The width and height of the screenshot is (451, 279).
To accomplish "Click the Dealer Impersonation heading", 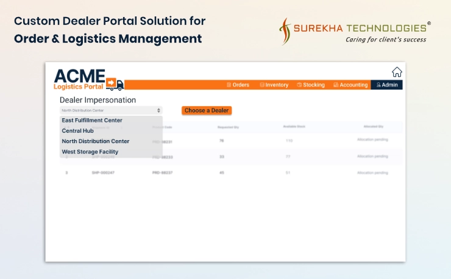I will tap(98, 100).
